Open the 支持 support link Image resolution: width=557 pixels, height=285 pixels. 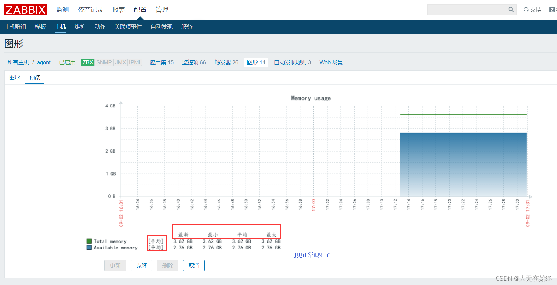532,10
